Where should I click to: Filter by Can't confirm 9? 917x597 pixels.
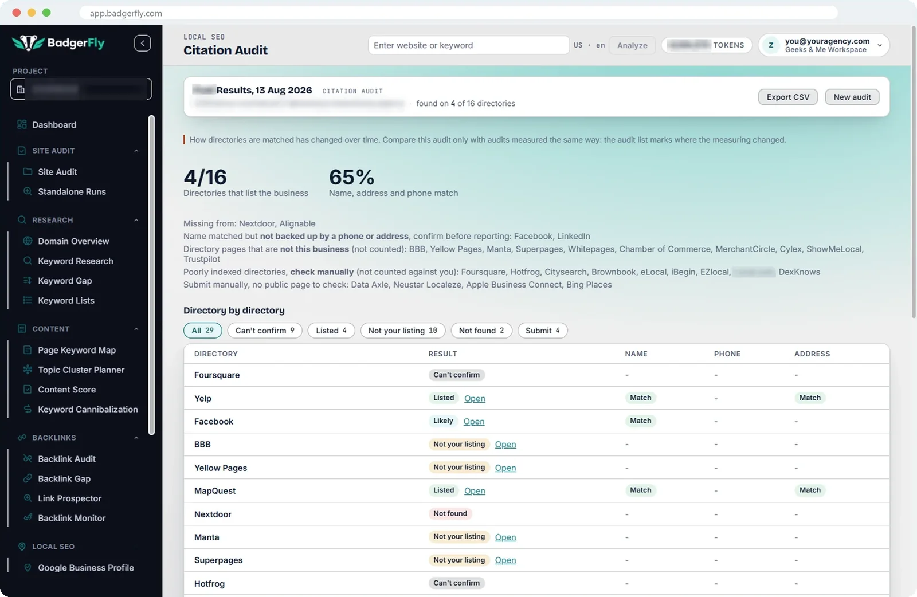265,331
